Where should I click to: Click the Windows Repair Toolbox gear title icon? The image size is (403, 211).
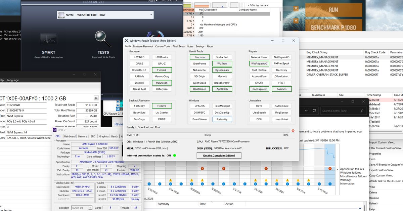coord(126,41)
